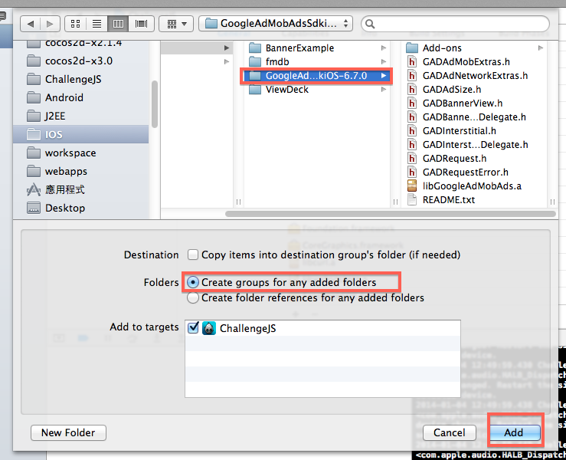The width and height of the screenshot is (566, 460).
Task: Switch to column view mode
Action: coord(119,24)
